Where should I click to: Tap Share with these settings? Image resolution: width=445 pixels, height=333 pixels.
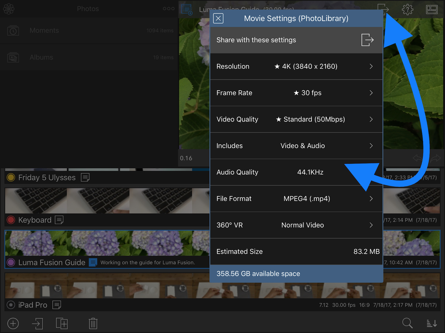tap(296, 40)
